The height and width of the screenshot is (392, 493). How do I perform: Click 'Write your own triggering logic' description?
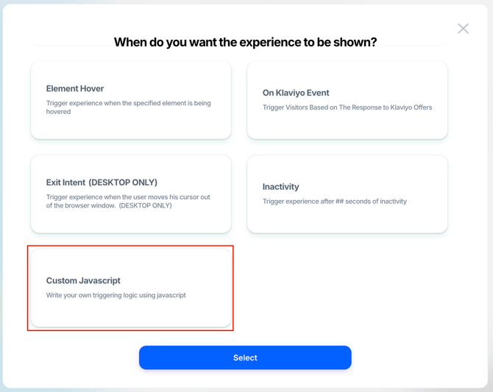pyautogui.click(x=116, y=295)
